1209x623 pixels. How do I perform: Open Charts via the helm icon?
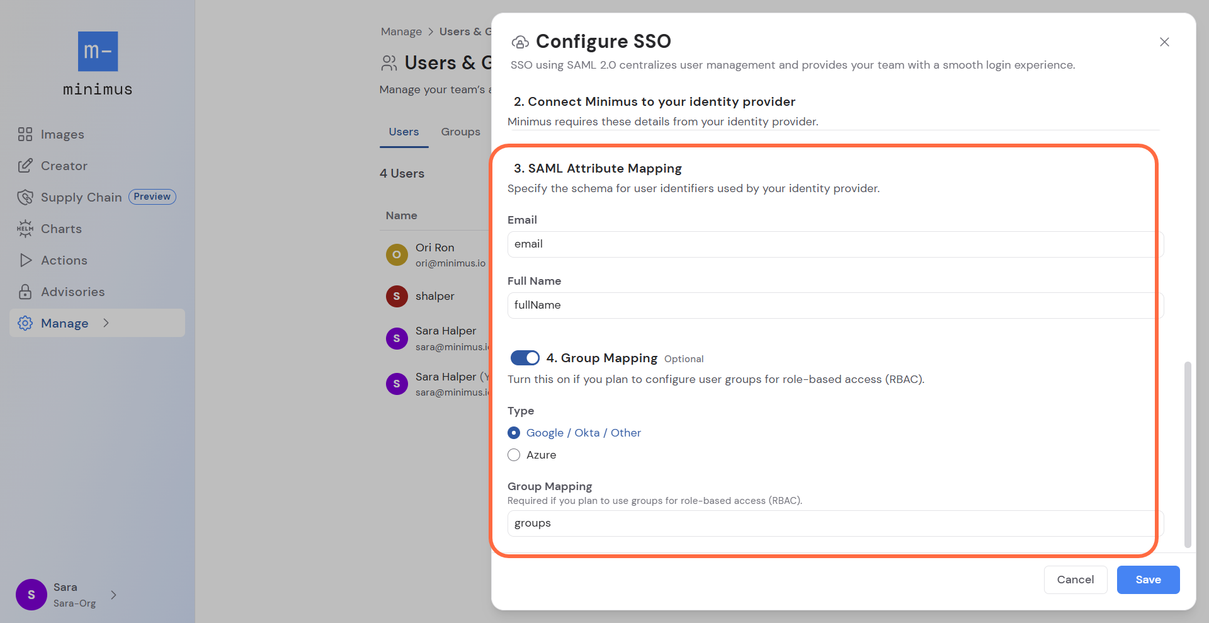pos(25,229)
